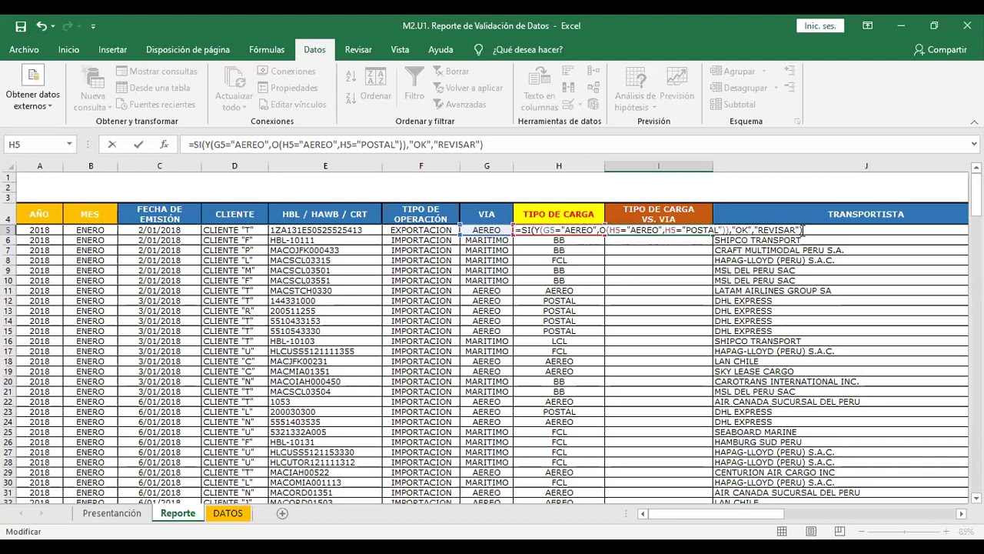The height and width of the screenshot is (554, 984).
Task: Click the ¿Qué desea hacer? search box
Action: coord(527,49)
